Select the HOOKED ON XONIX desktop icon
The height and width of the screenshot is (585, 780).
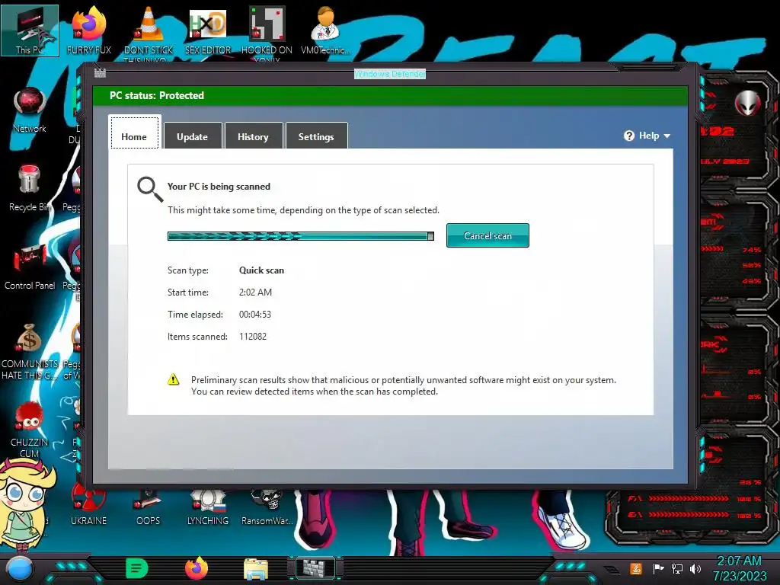point(267,30)
